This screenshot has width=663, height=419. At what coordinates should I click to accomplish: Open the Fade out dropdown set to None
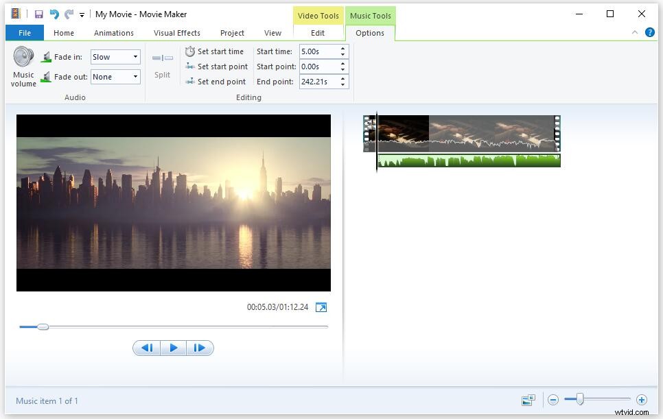tap(135, 77)
